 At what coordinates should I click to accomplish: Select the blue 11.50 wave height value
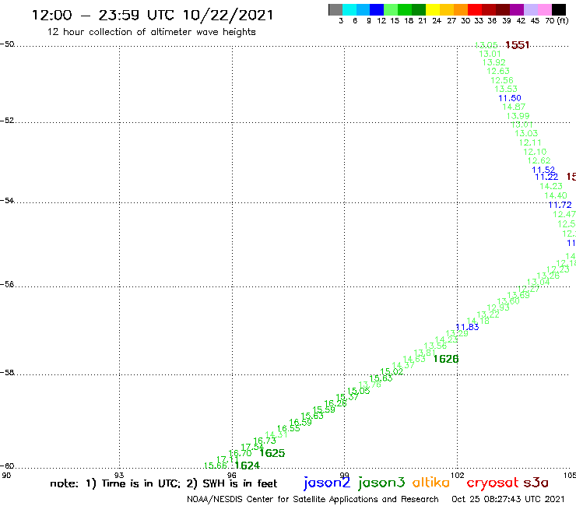[510, 98]
